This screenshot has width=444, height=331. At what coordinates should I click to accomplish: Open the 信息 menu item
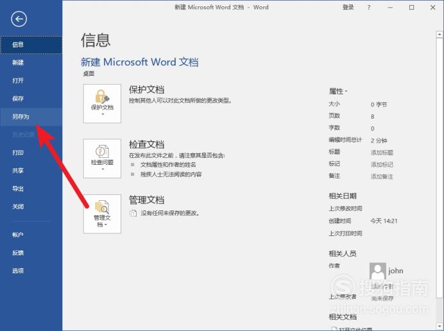31,45
